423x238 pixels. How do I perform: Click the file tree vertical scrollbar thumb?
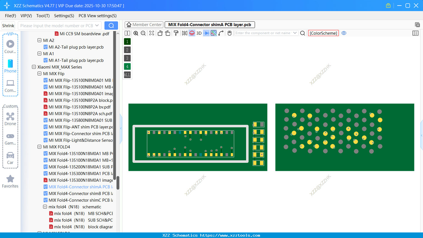(x=118, y=183)
